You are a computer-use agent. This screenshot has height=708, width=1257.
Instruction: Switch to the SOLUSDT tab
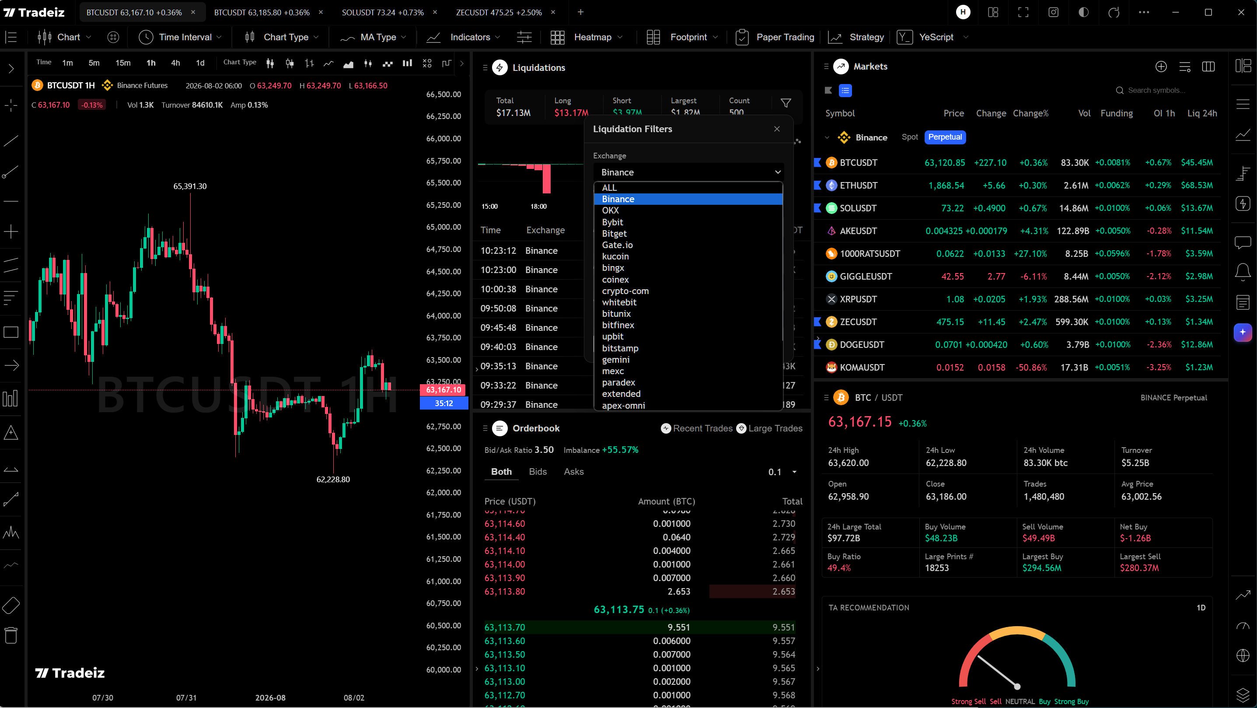point(383,12)
